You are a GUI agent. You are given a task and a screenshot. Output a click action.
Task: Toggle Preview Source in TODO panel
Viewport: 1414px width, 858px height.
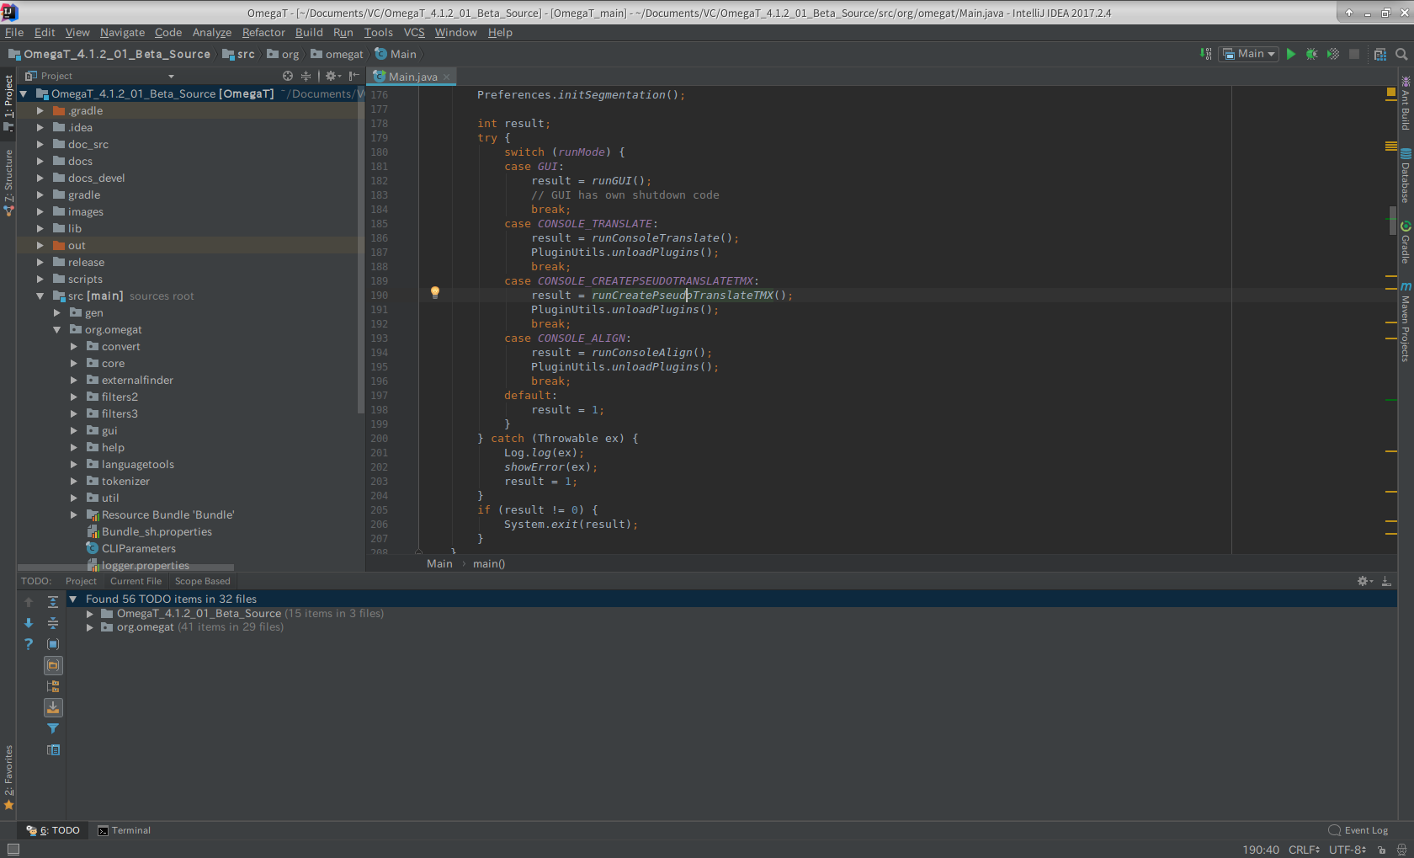point(53,749)
